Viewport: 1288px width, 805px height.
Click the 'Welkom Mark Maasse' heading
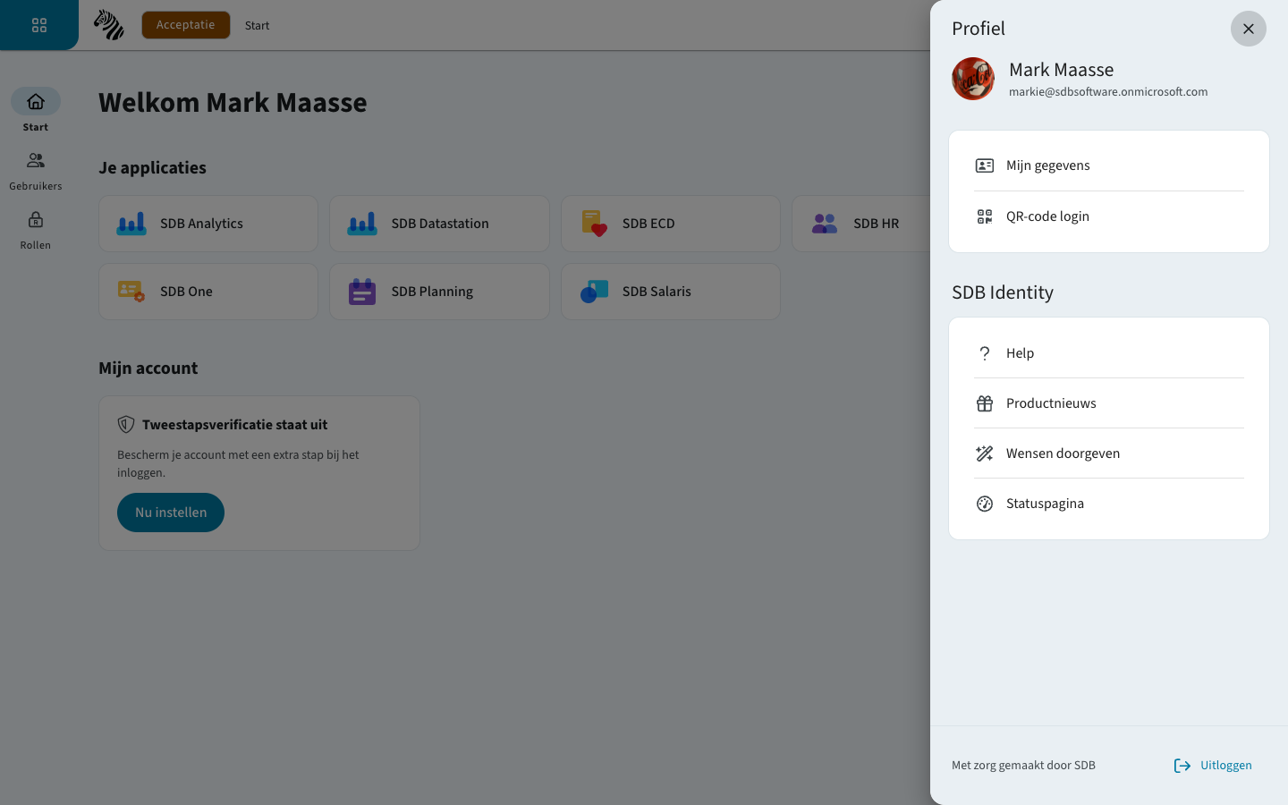coord(233,103)
